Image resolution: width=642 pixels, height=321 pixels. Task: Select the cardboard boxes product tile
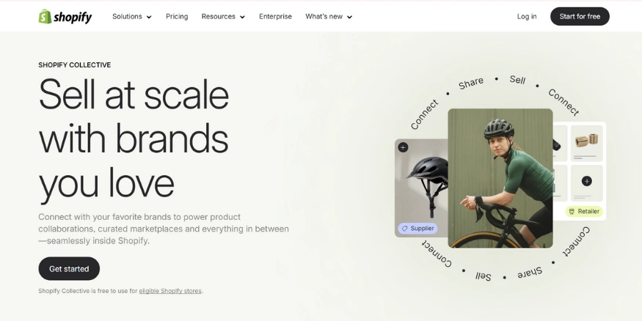587,143
